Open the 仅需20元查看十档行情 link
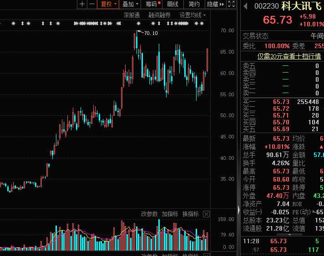 coord(289,56)
